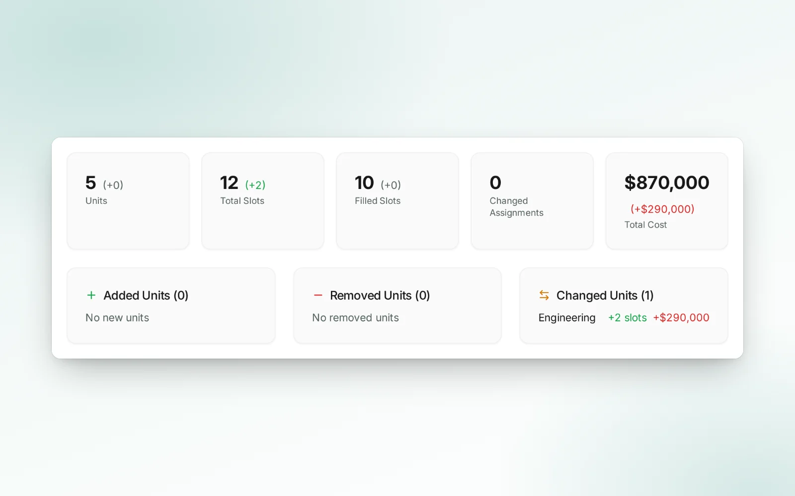The width and height of the screenshot is (795, 496).
Task: Click the Filled Slots count "10"
Action: (x=364, y=183)
